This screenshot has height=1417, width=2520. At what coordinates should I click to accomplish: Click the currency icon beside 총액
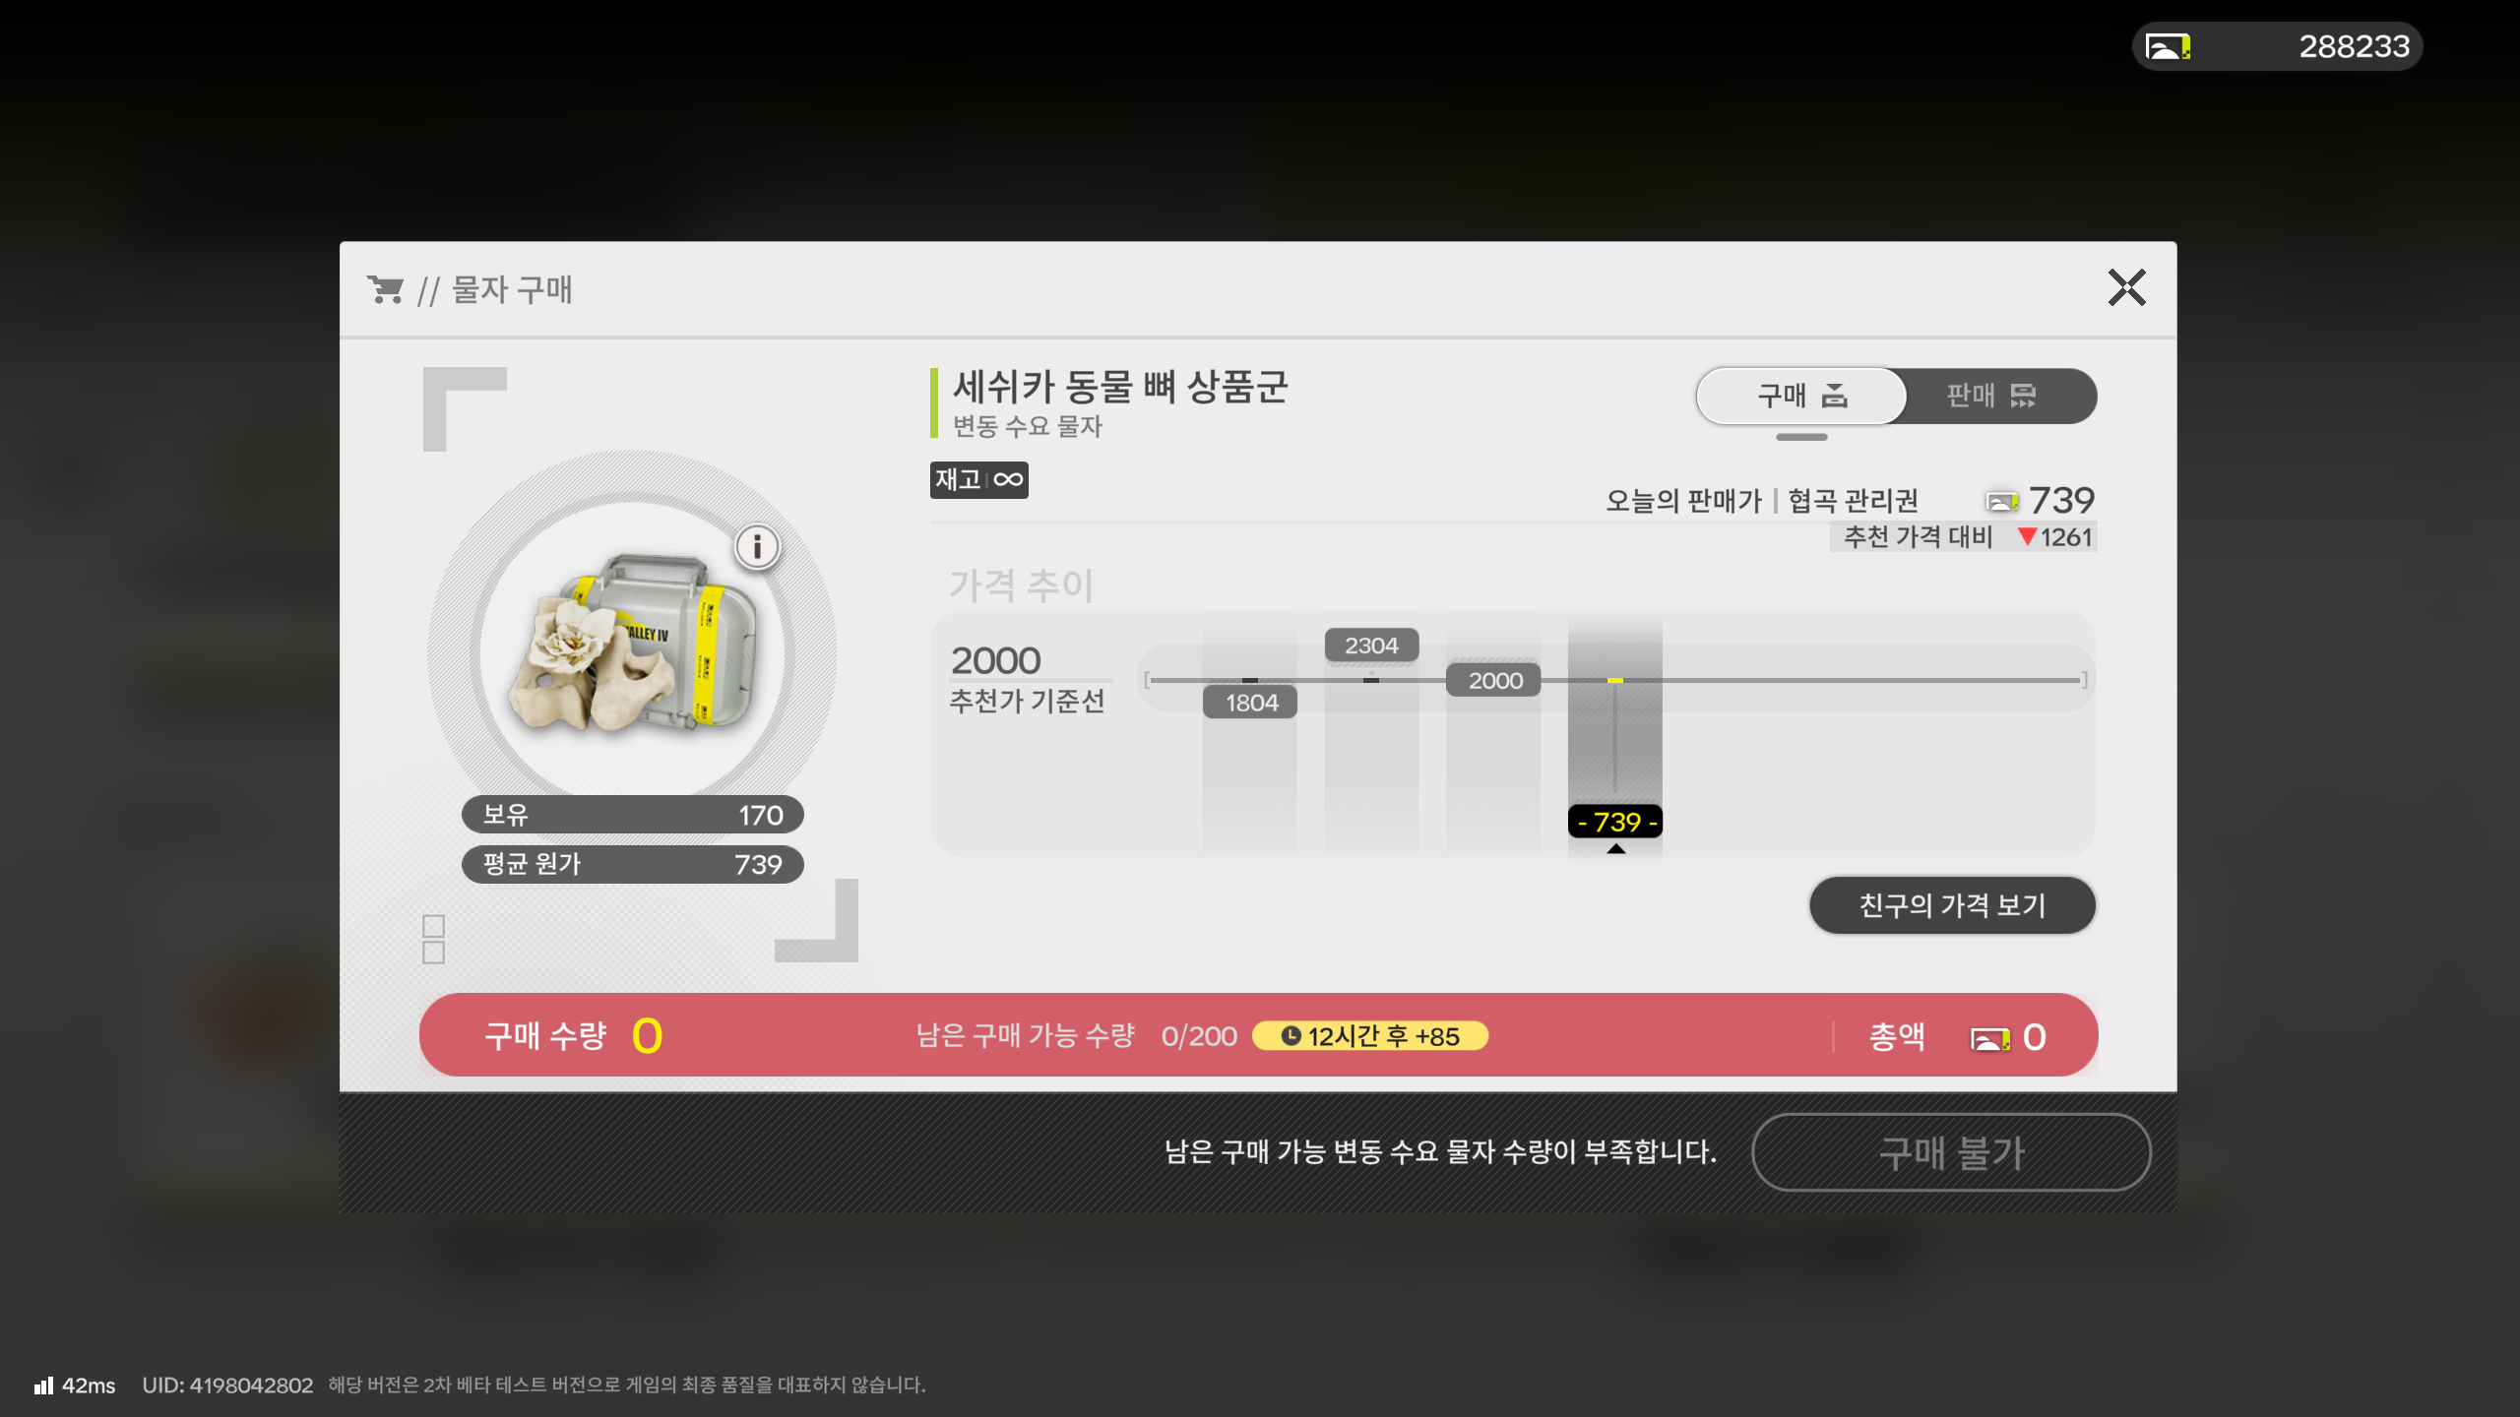[x=1989, y=1038]
